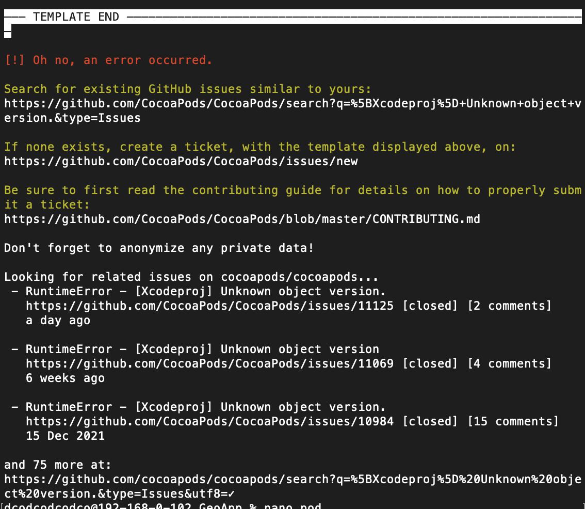Click the '[2 comments]' label
This screenshot has width=585, height=509.
click(509, 306)
